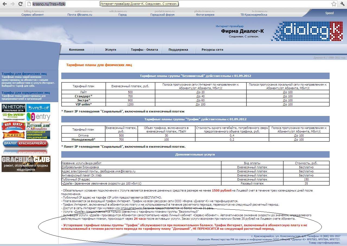347x246 pixels.
Task: Click the Фирма Диалог-К title
Action: click(x=242, y=31)
